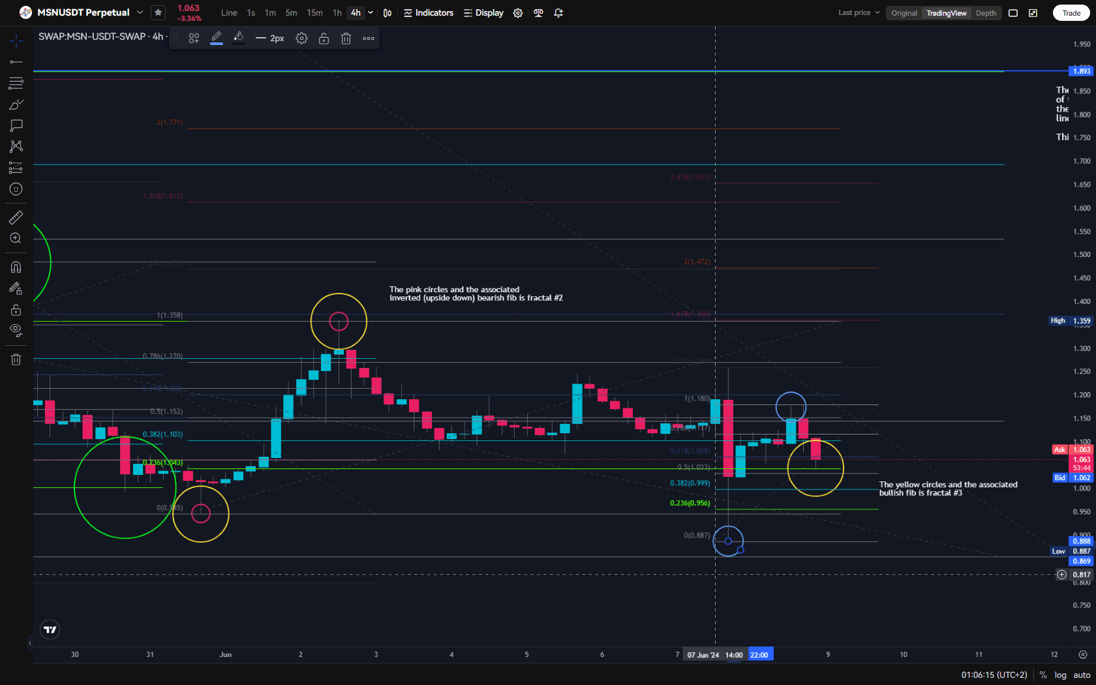Image resolution: width=1096 pixels, height=685 pixels.
Task: Open the compare scales icon
Action: pyautogui.click(x=538, y=13)
